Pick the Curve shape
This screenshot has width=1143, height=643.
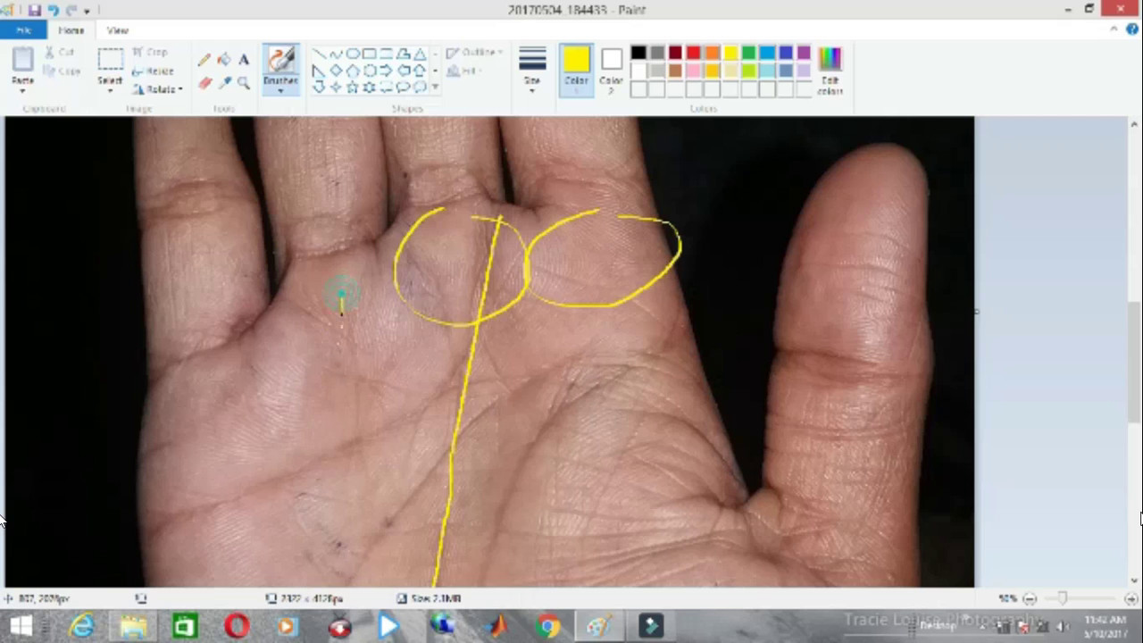(x=336, y=54)
